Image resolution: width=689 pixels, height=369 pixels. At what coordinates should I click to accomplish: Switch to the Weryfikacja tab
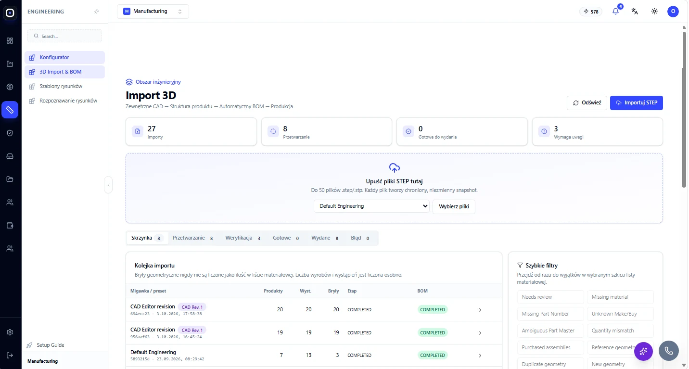[243, 238]
